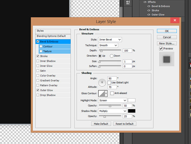Viewport: 191px width, 144px height.
Task: Open Styles section in the list
Action: (53, 31)
